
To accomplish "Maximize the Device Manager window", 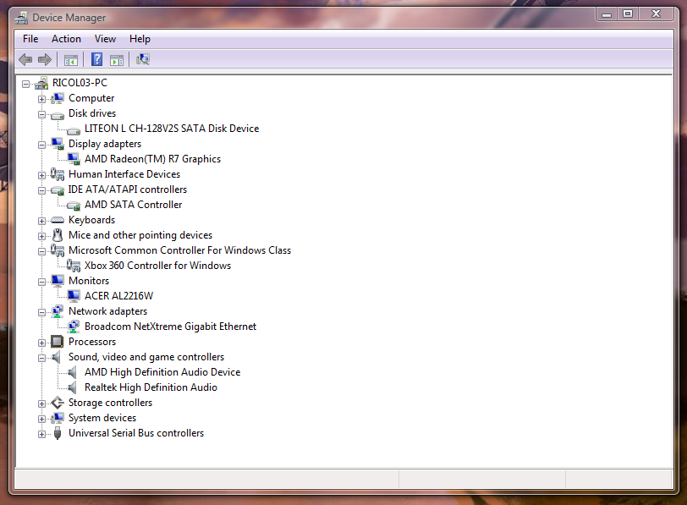I will tap(628, 14).
